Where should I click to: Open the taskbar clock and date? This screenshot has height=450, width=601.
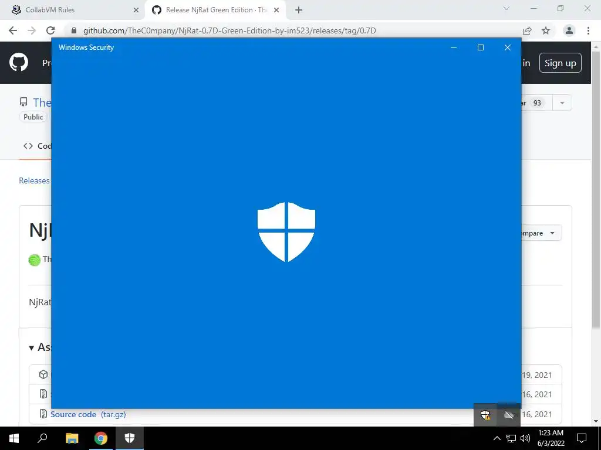pyautogui.click(x=551, y=438)
